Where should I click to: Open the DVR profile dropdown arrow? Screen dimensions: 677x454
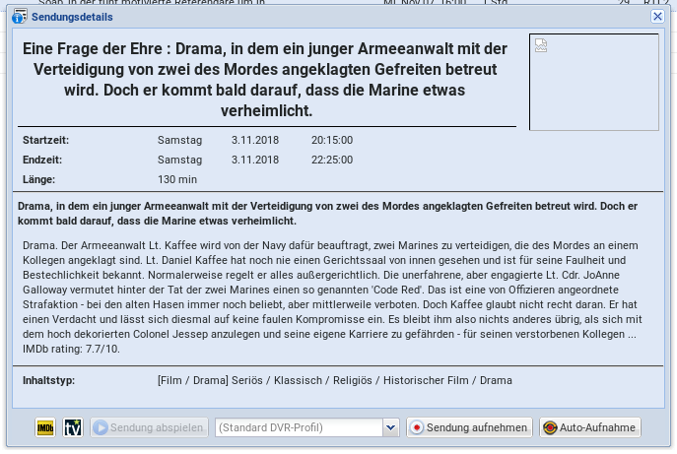click(x=391, y=427)
